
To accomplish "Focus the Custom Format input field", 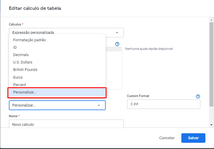I will (164, 104).
